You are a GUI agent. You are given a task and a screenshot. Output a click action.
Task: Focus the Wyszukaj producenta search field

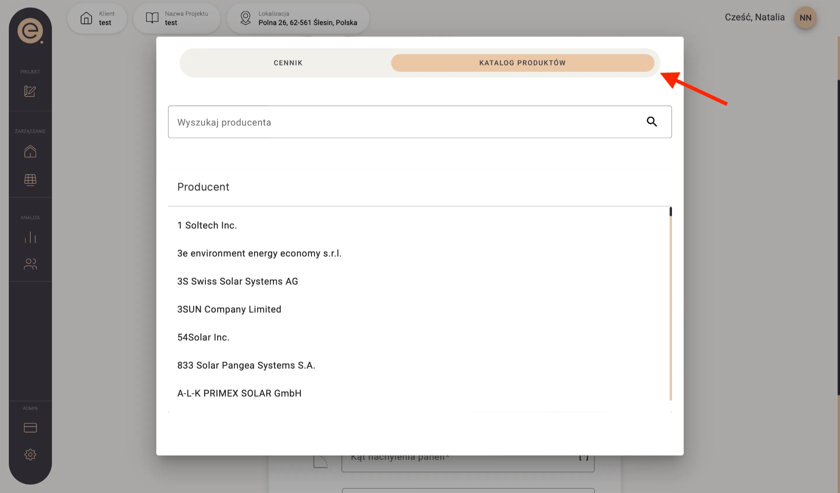point(420,122)
